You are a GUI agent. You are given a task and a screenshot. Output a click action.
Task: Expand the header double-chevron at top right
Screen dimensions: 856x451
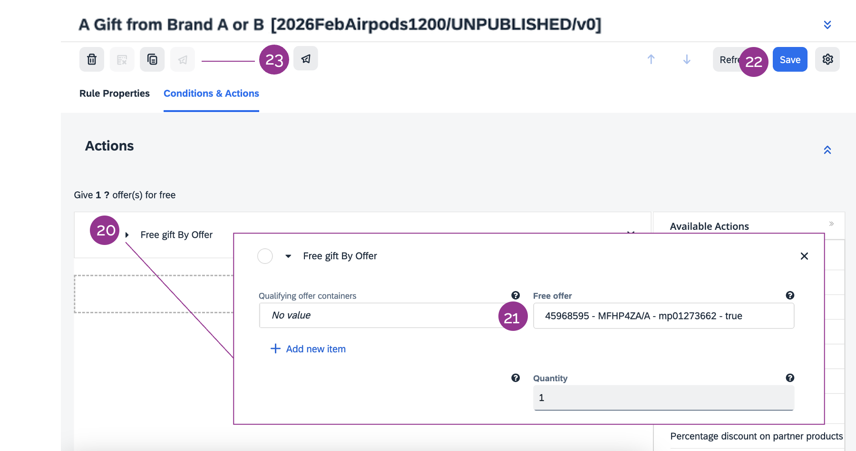click(x=827, y=25)
